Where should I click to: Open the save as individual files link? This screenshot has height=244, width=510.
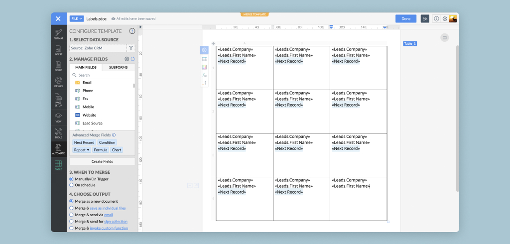[x=108, y=208]
